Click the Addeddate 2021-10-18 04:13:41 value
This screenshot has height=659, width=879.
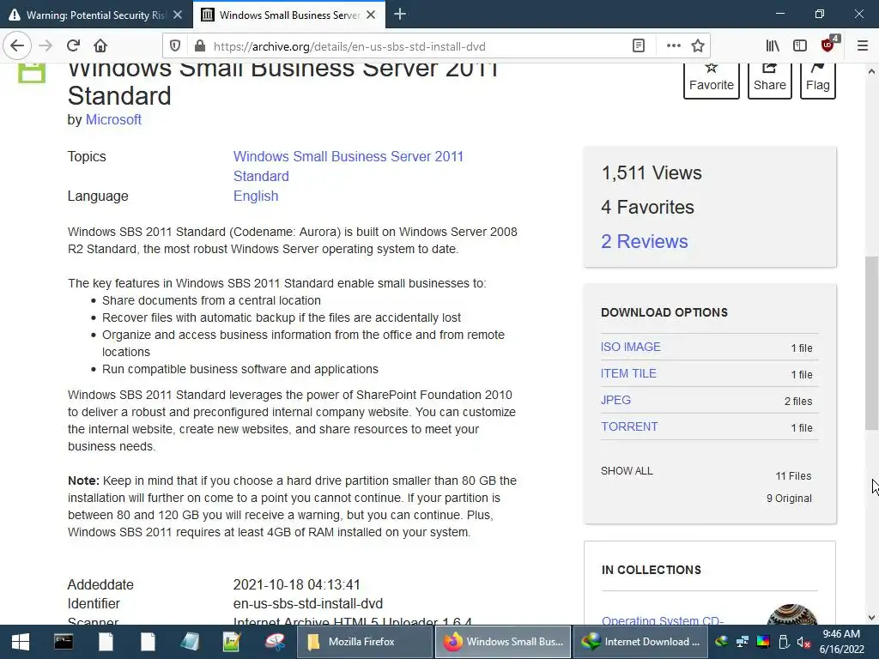(296, 584)
